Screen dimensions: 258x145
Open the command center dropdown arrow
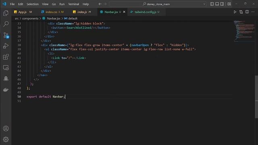[x=204, y=4]
